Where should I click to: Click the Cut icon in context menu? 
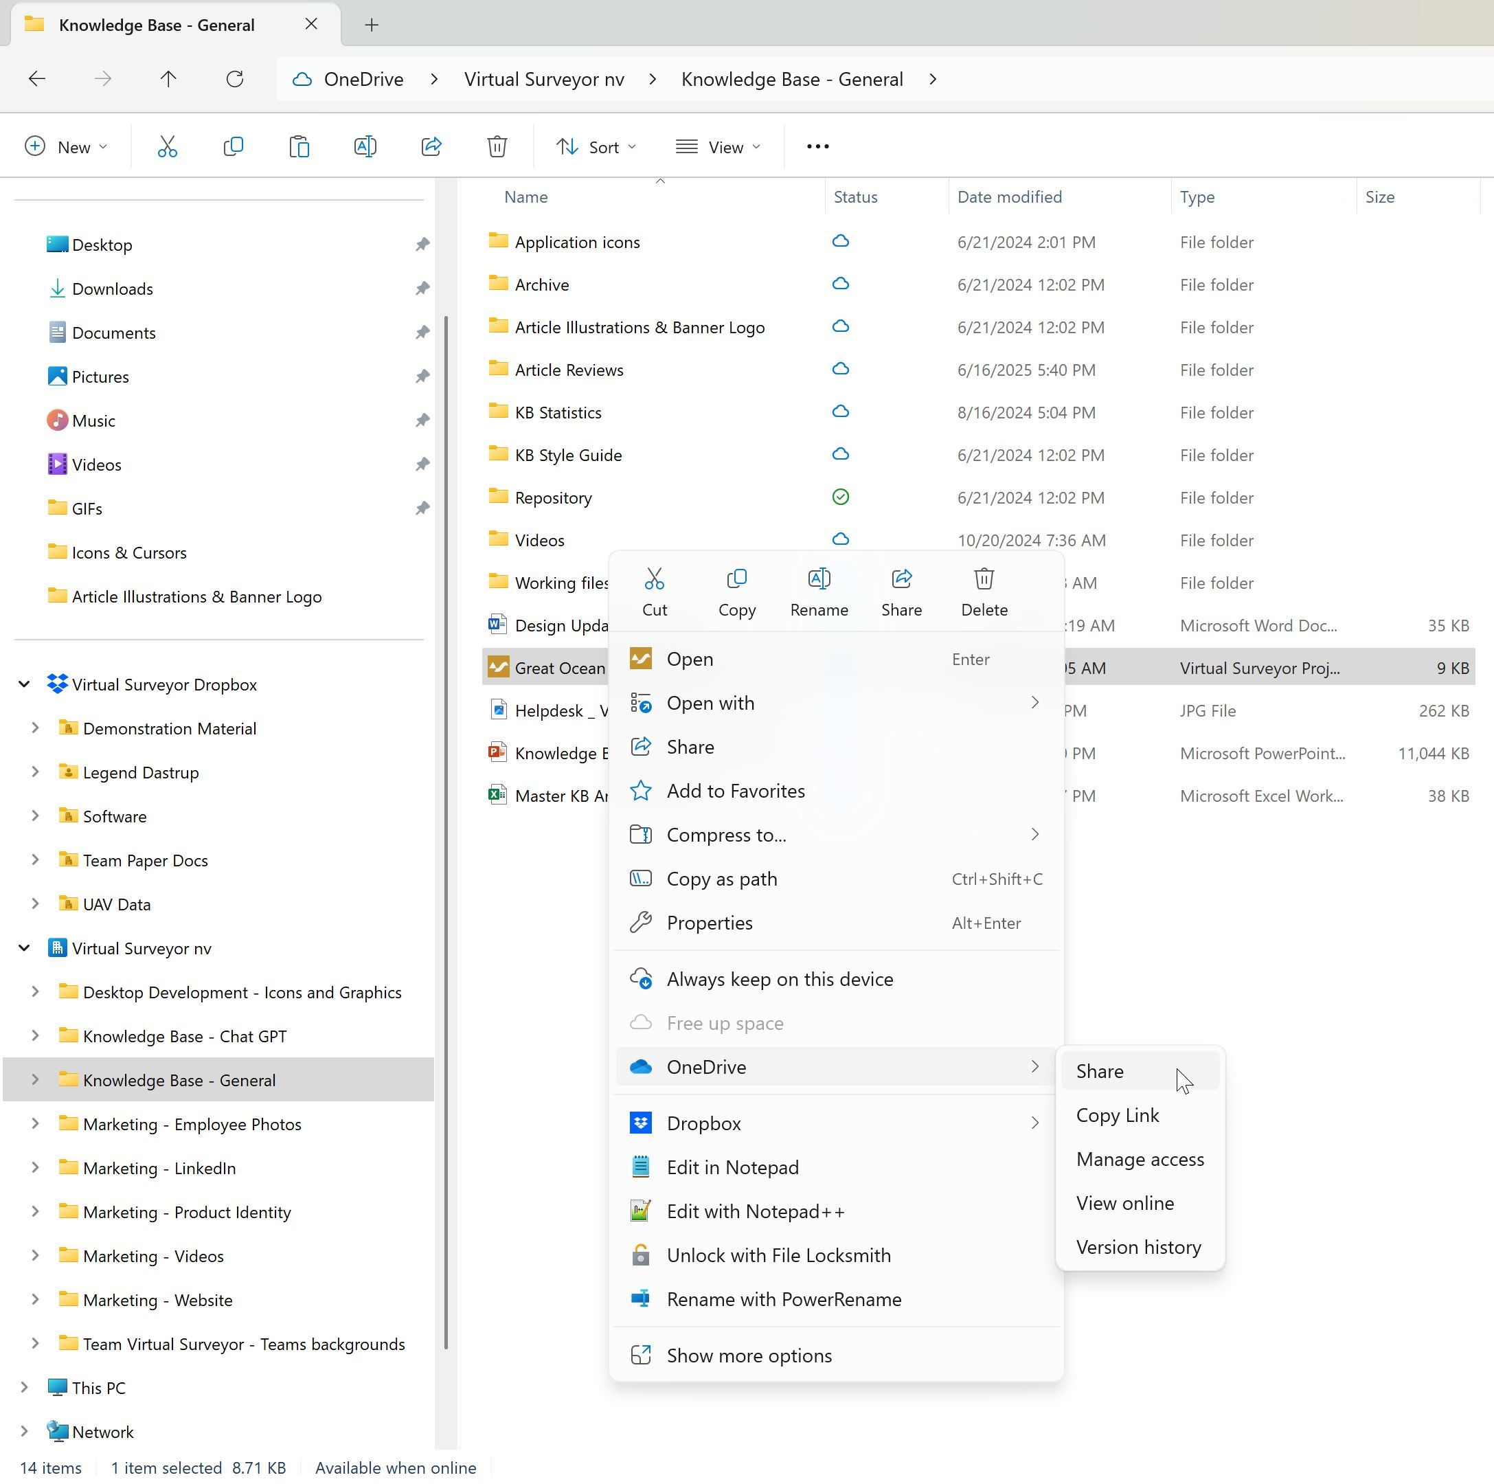coord(654,579)
